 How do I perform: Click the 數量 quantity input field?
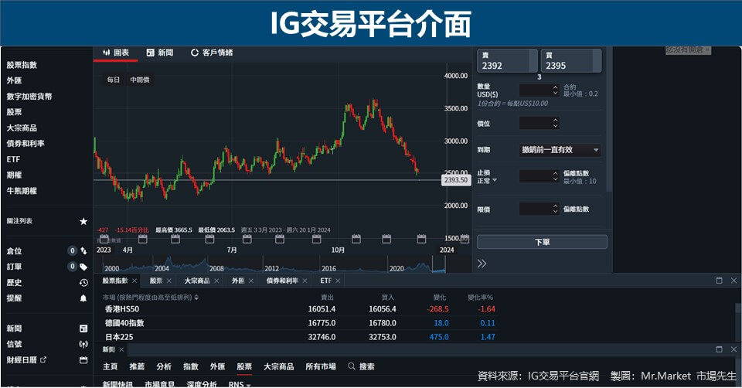pyautogui.click(x=535, y=90)
